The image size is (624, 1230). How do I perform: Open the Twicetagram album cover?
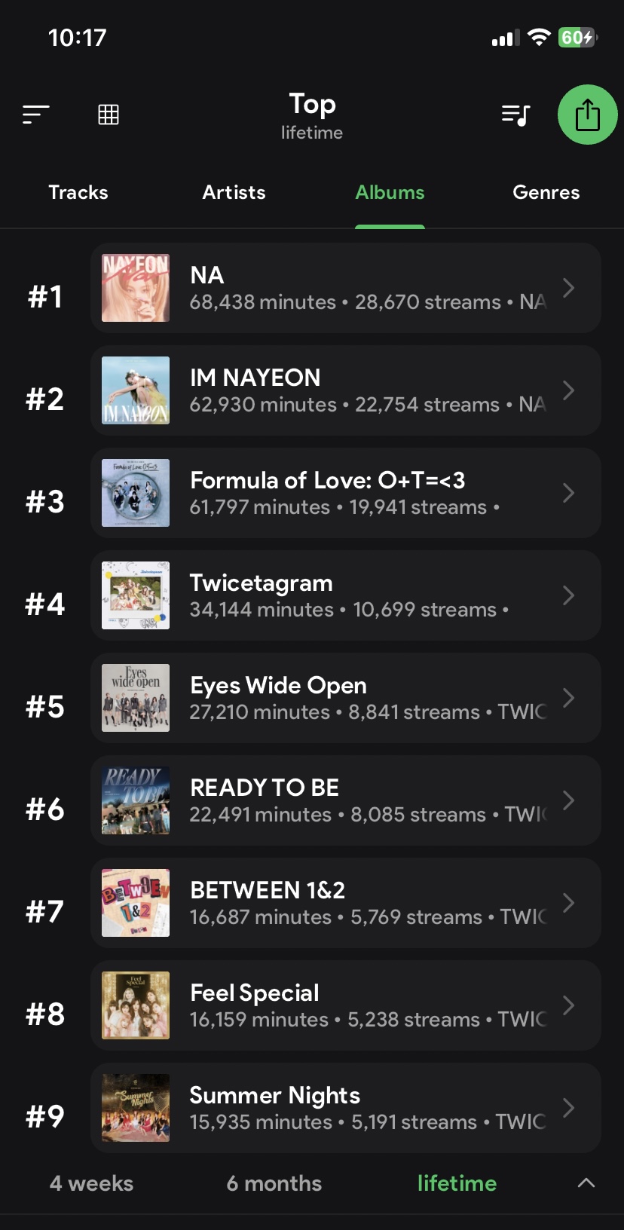[x=136, y=595]
